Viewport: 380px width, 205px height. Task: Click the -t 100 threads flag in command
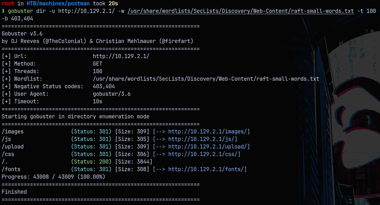[x=366, y=11]
